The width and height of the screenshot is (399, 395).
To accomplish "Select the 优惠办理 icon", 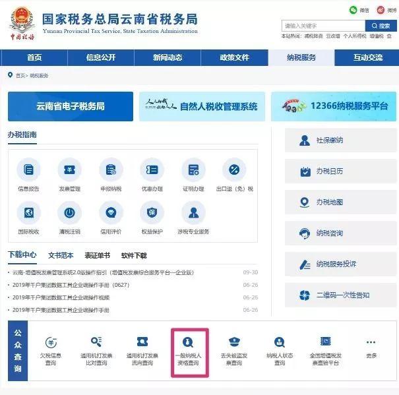I will point(152,169).
